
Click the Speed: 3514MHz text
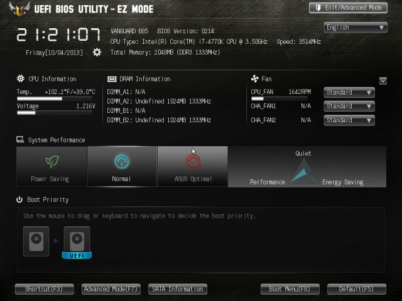tap(299, 42)
